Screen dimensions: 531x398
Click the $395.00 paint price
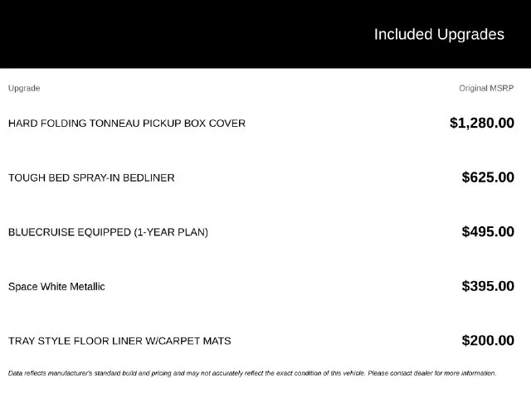488,286
